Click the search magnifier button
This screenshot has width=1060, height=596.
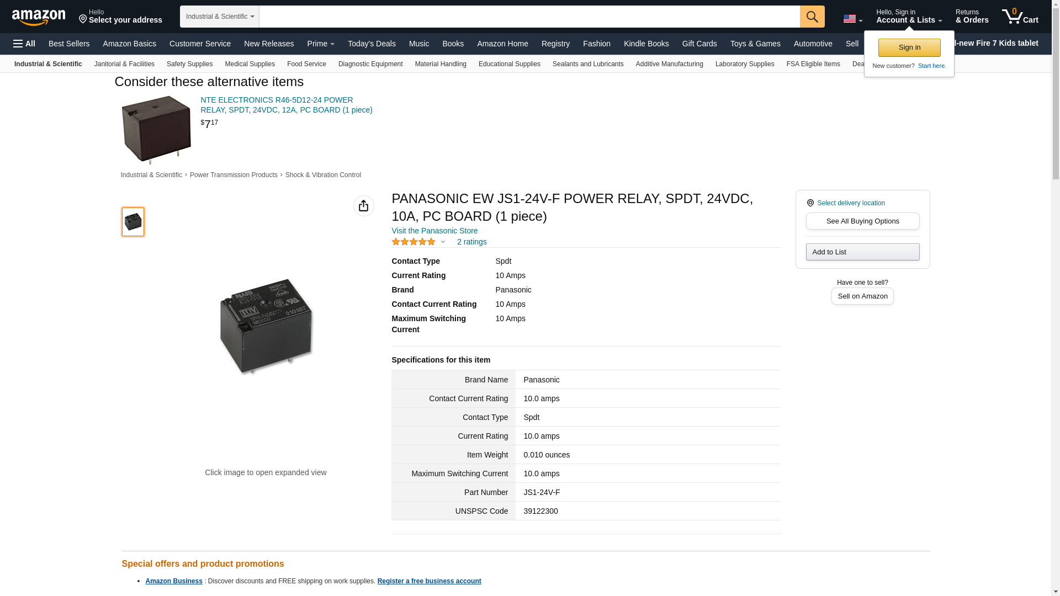click(812, 17)
